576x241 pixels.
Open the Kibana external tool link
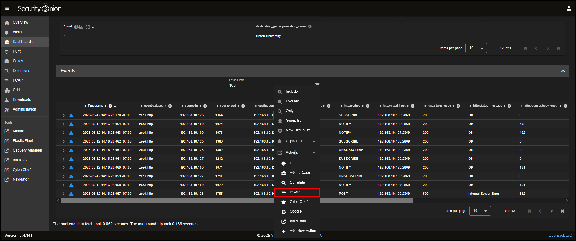18,131
